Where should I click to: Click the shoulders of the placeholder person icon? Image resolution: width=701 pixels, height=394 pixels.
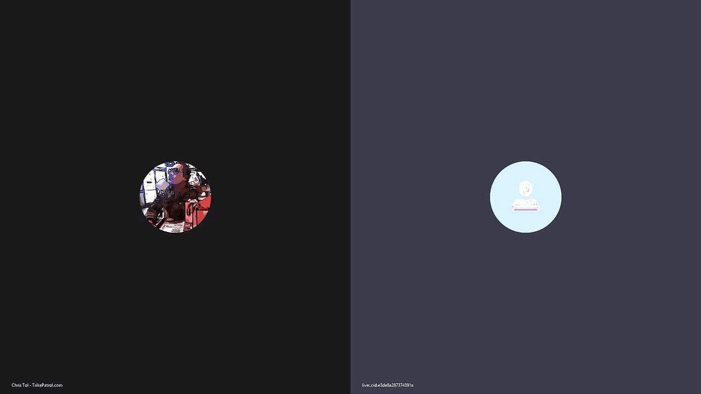tap(526, 205)
